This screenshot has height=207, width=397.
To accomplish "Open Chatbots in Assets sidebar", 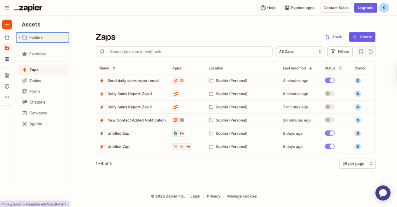I will point(43,102).
